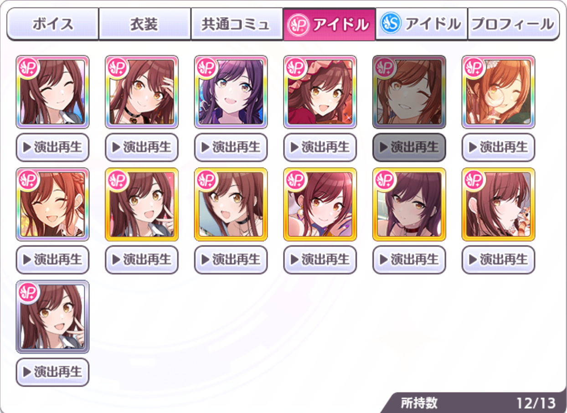Open the red-hat idol card in first row
567x413 pixels.
click(x=320, y=92)
